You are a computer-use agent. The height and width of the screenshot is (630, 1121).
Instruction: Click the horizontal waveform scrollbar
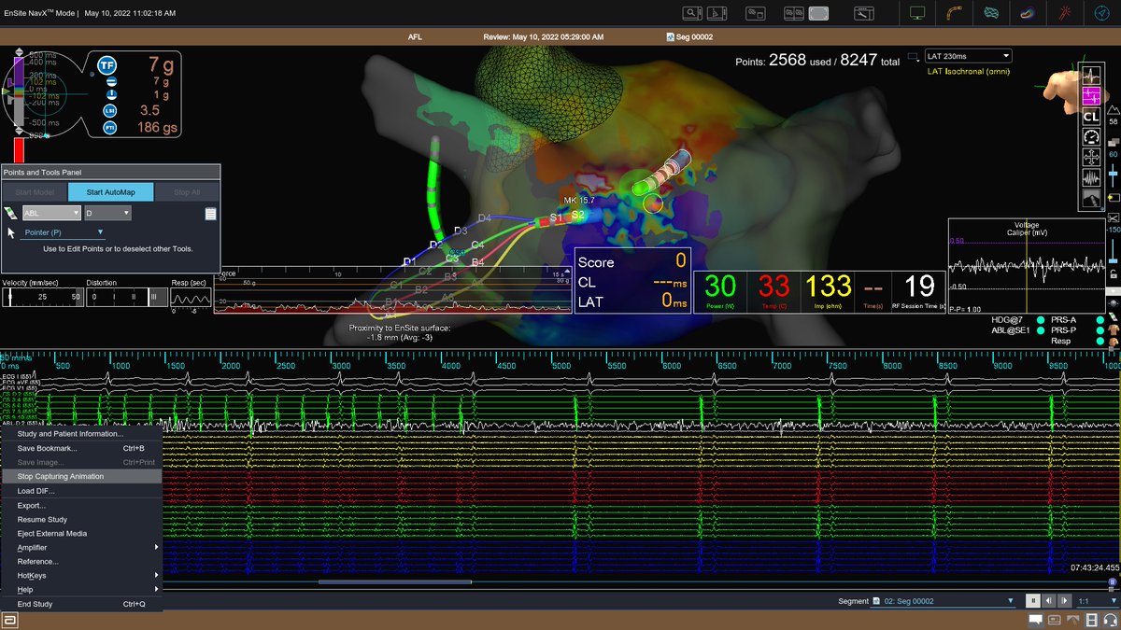pyautogui.click(x=396, y=582)
